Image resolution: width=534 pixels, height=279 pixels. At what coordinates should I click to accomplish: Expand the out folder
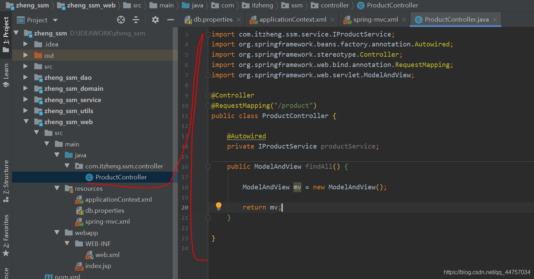(26, 55)
